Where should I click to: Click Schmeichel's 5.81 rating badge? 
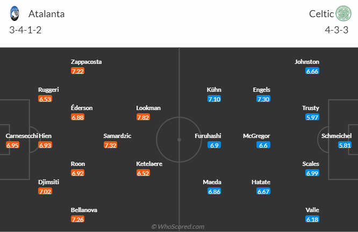[345, 145]
